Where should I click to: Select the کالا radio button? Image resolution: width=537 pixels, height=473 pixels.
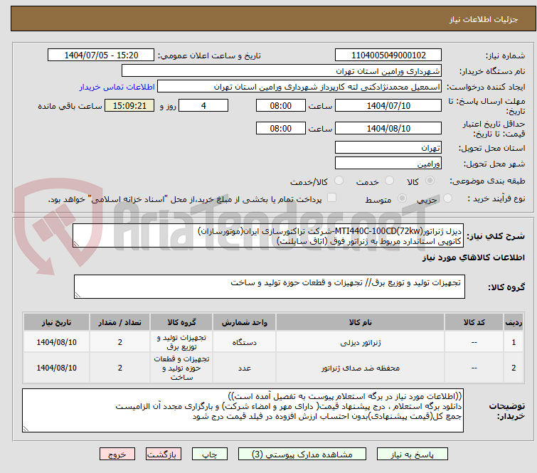430,181
